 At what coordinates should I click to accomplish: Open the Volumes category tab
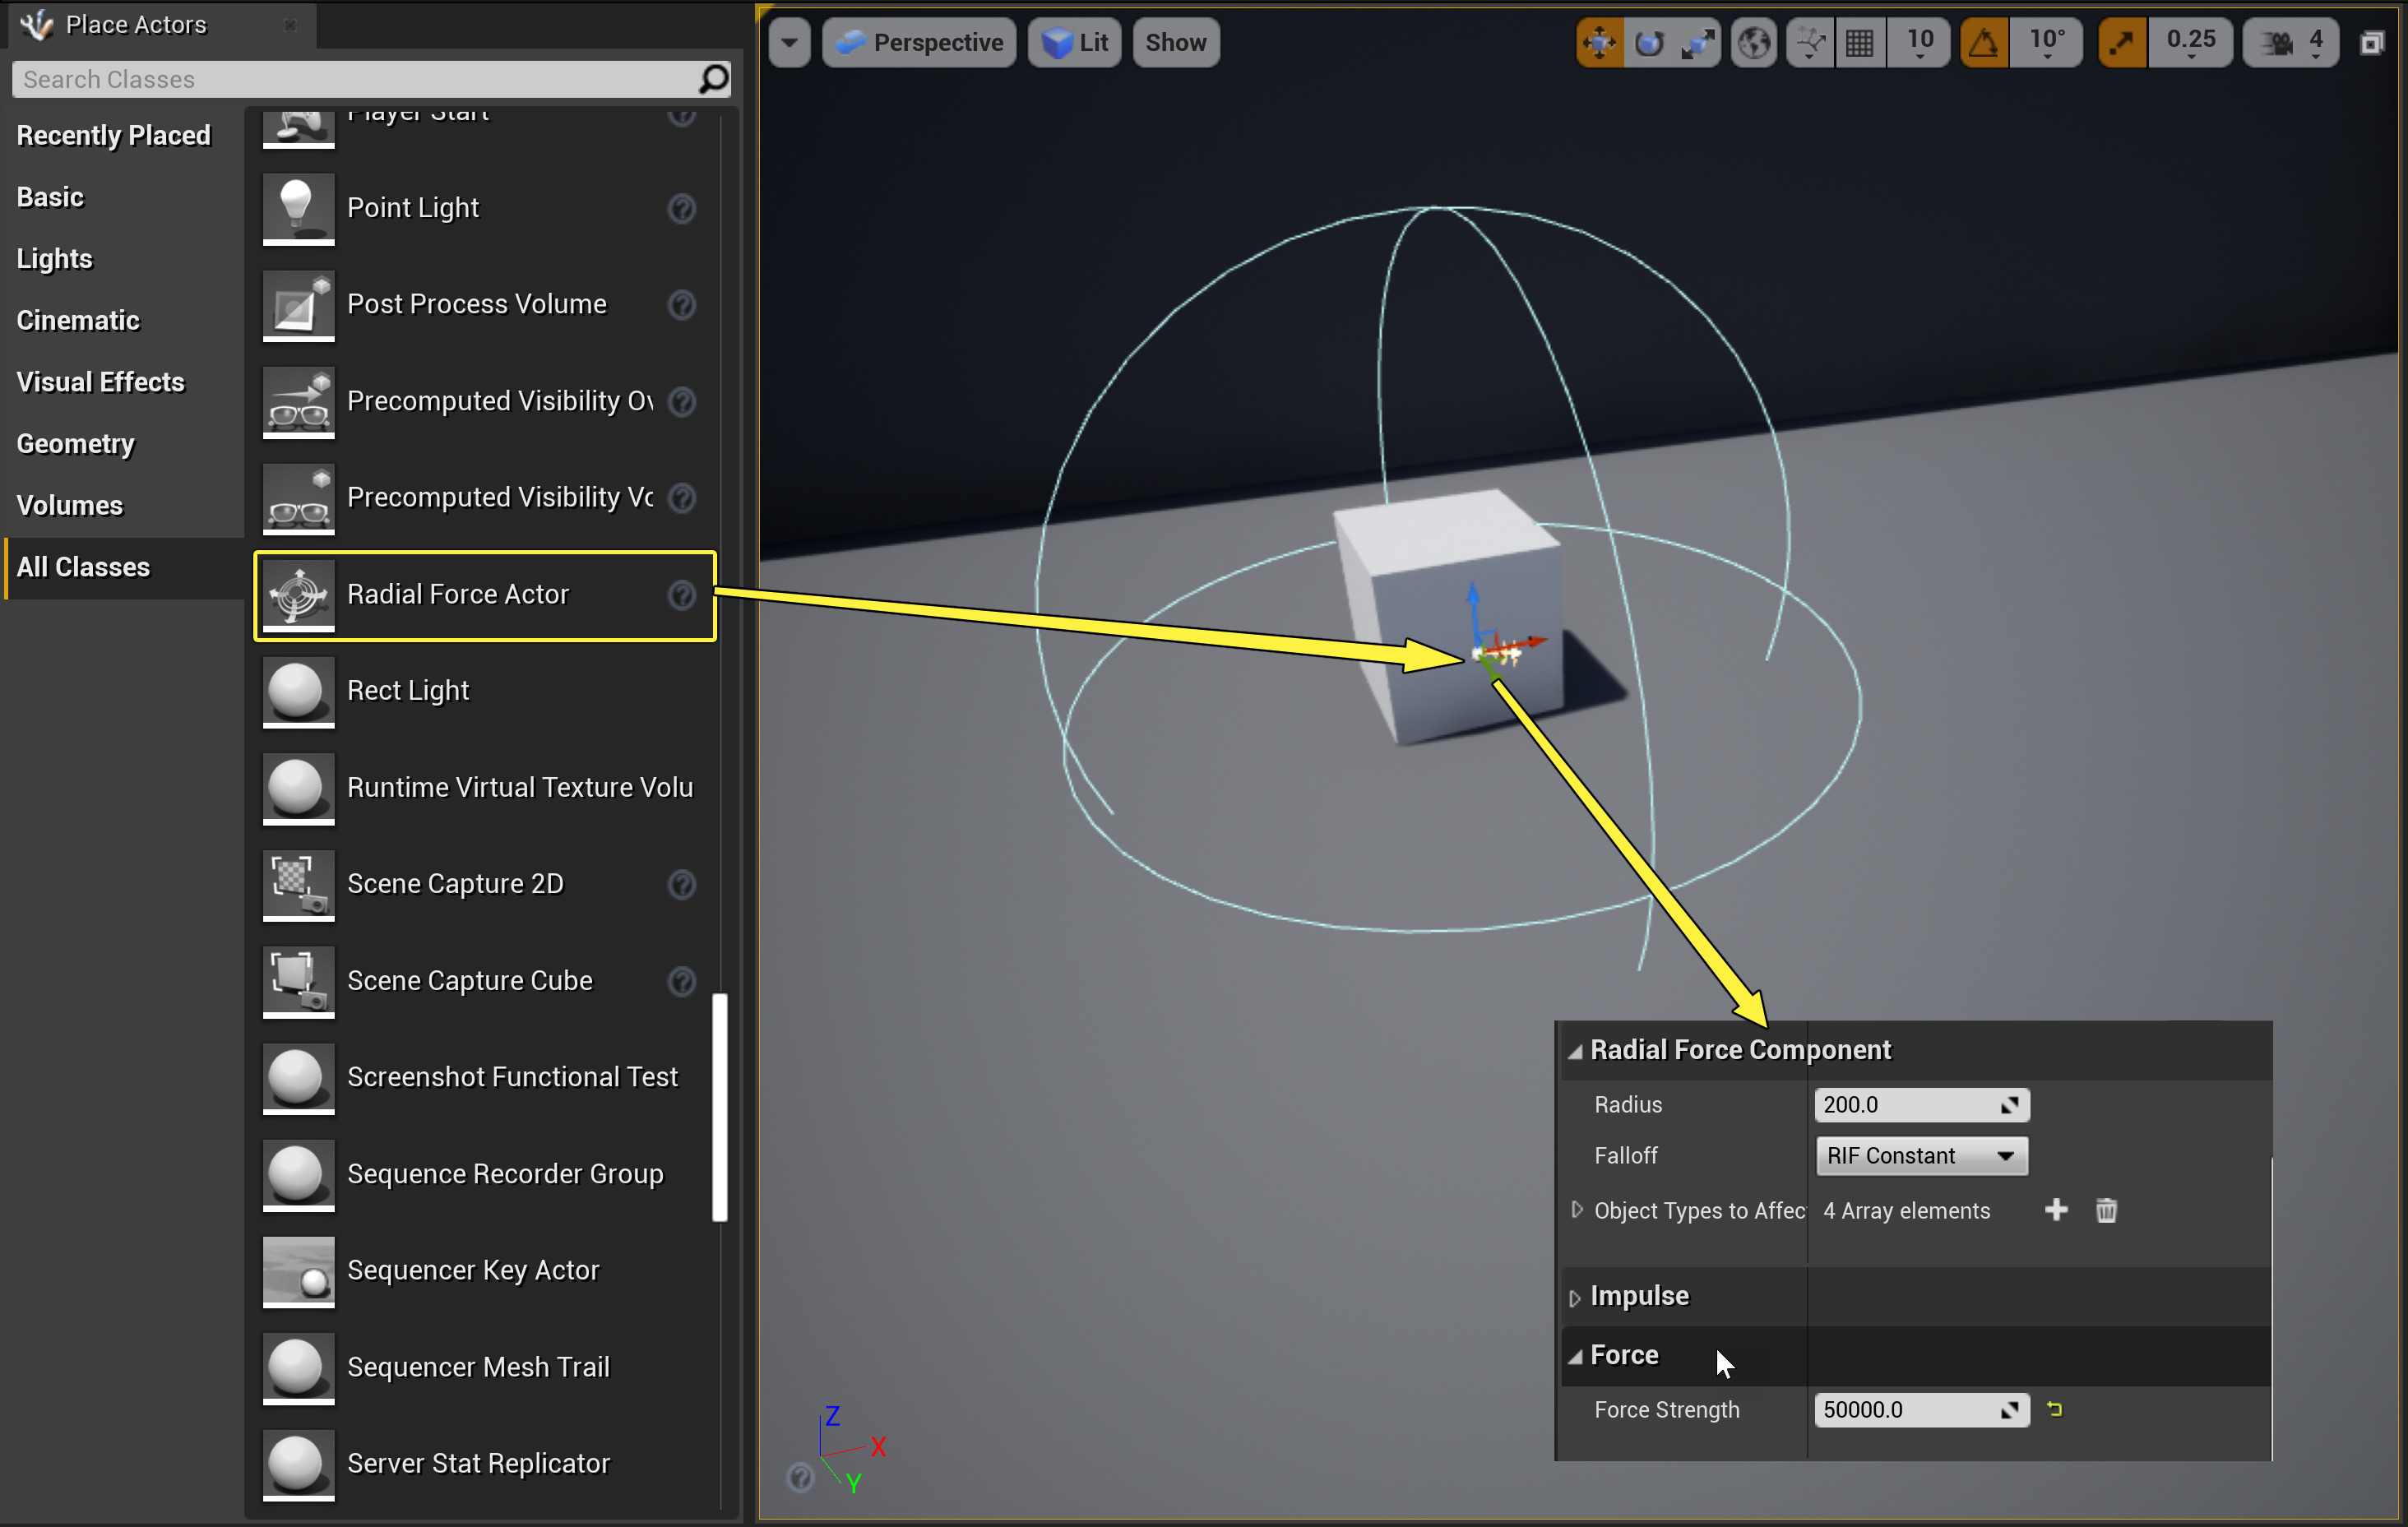tap(70, 506)
